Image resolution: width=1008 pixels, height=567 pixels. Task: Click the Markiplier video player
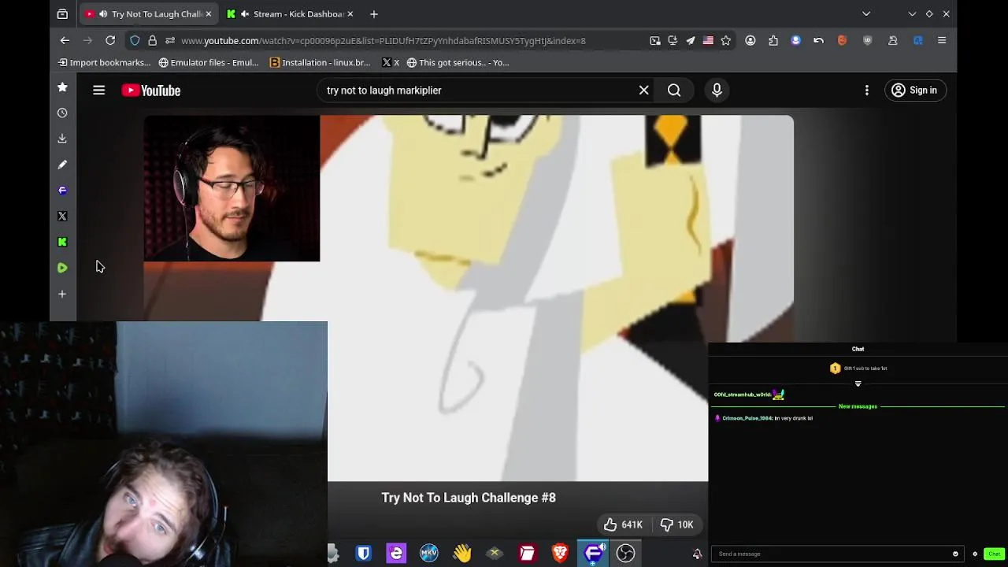coord(469,298)
